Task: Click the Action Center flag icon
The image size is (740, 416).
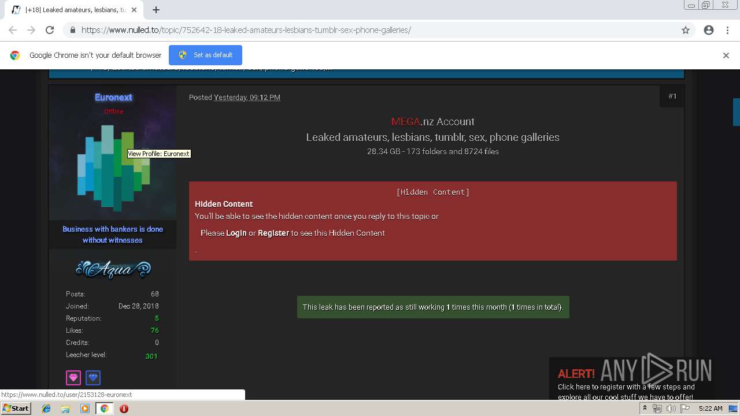Action: pos(684,408)
